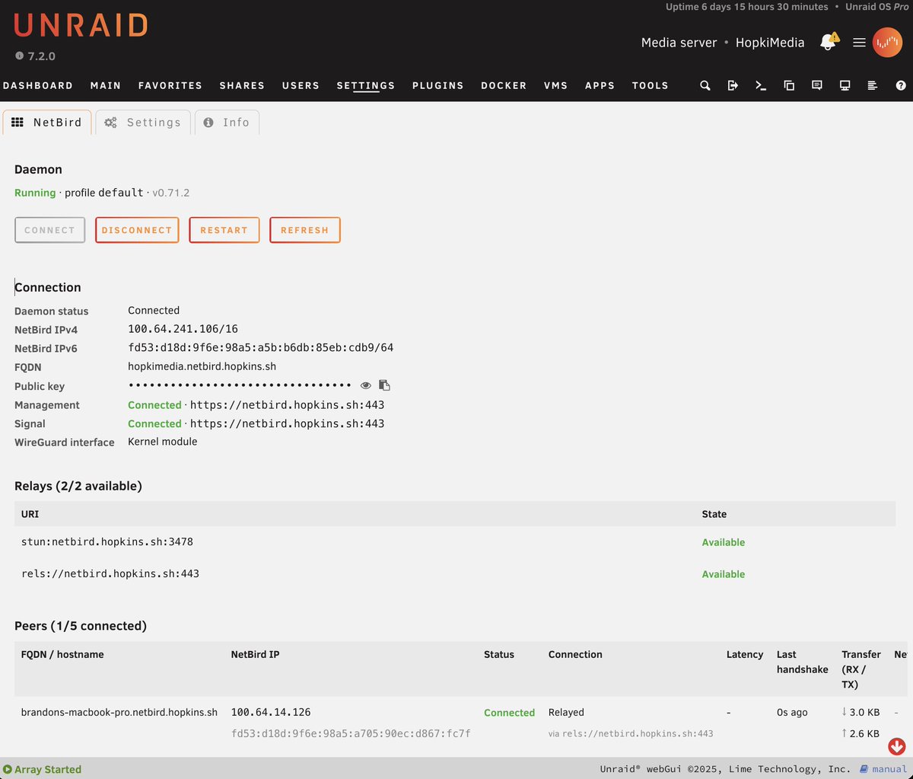Click relay stun:netbird.hopkins.sh:3478

tap(107, 542)
